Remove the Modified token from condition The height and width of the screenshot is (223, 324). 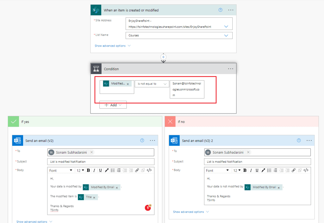pos(128,84)
